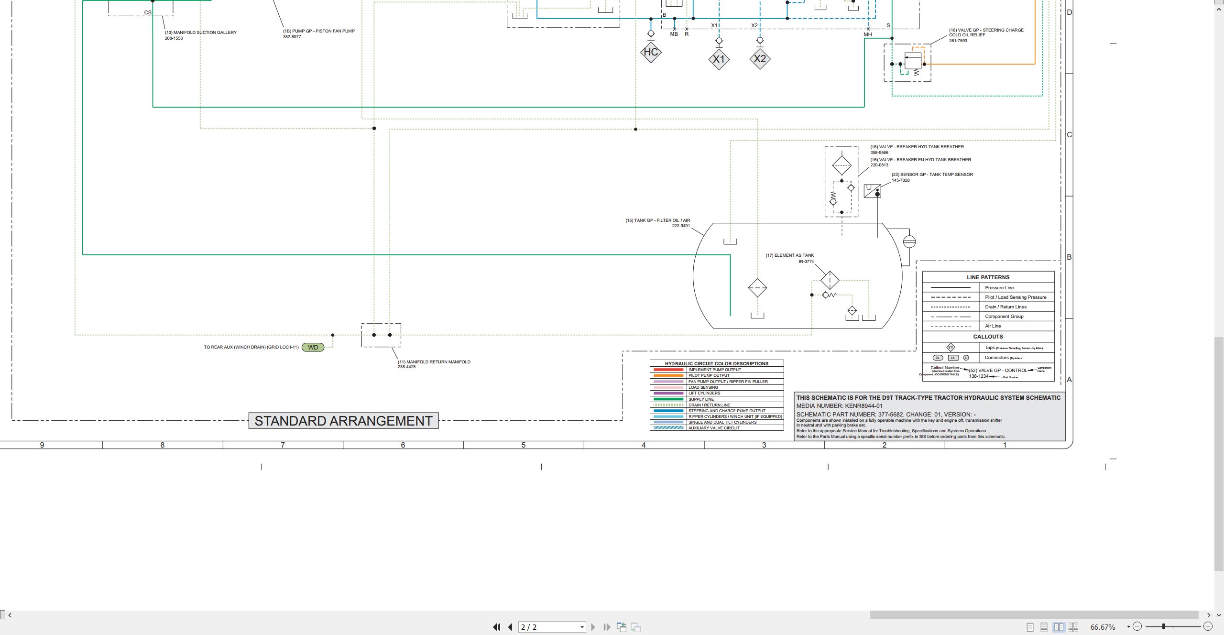
Task: Click the hydraulic tank breather valve symbol
Action: [841, 182]
